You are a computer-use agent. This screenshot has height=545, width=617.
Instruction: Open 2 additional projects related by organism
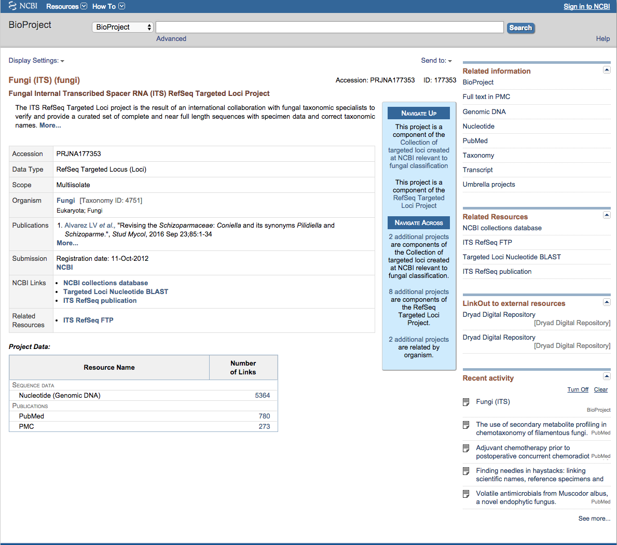tap(419, 339)
